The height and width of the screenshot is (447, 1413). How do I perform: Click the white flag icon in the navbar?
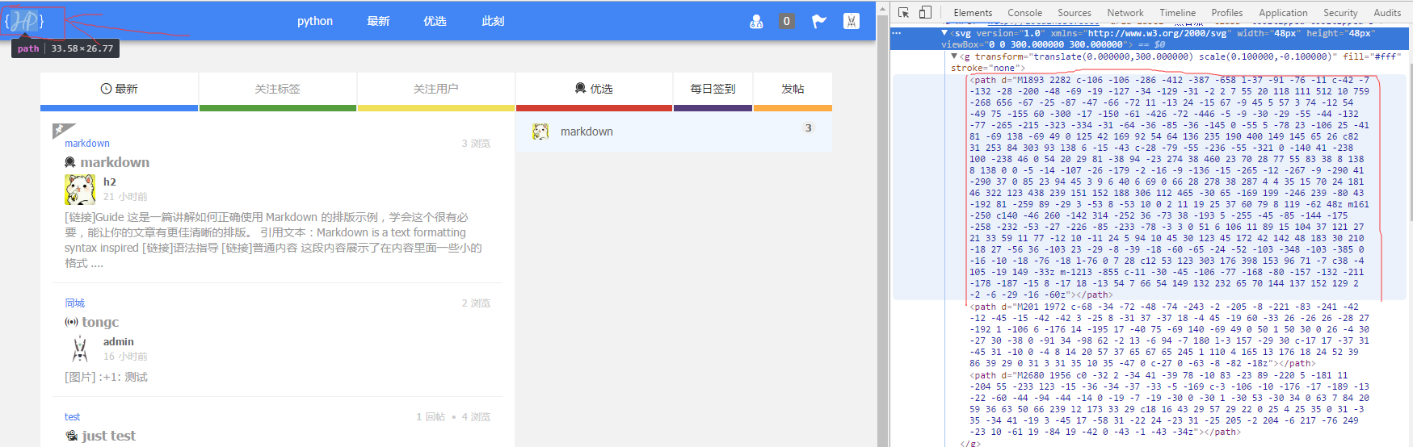tap(819, 21)
